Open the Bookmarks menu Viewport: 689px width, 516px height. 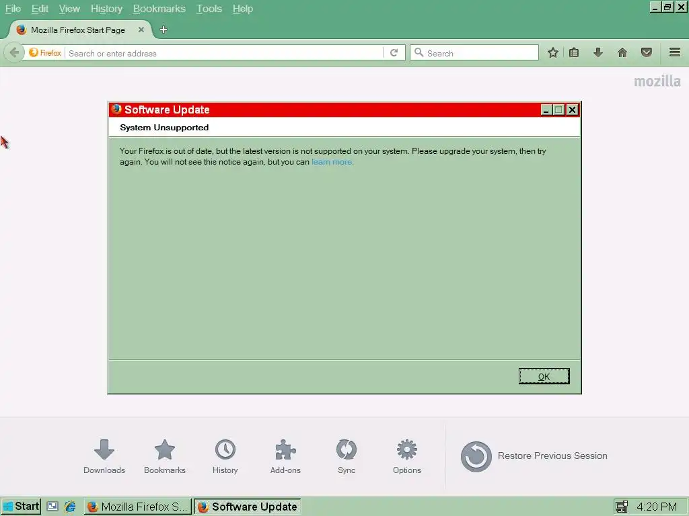[x=159, y=9]
